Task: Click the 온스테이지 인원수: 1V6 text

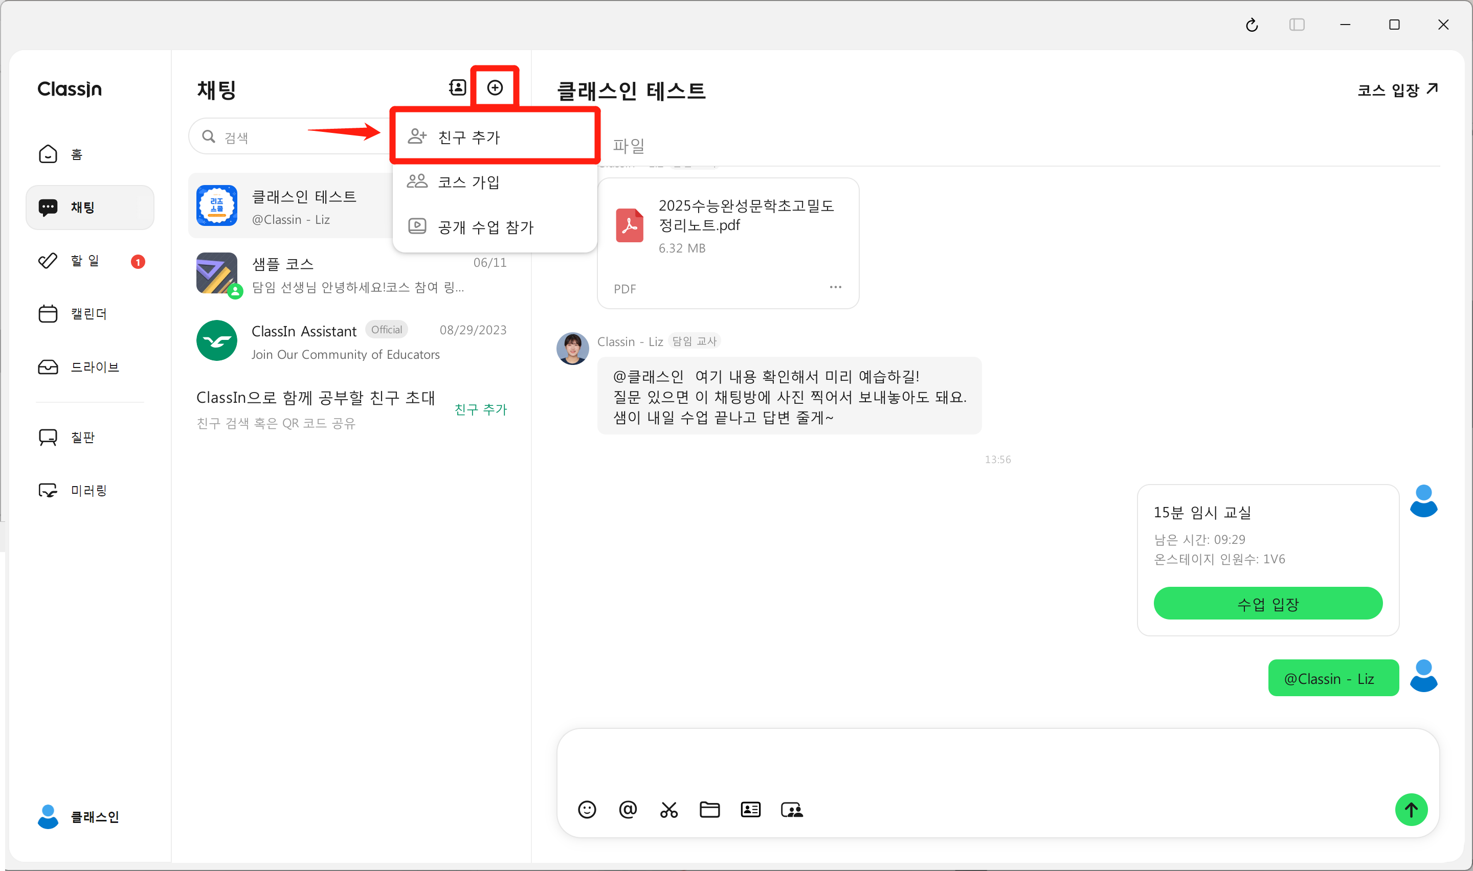Action: (x=1219, y=559)
